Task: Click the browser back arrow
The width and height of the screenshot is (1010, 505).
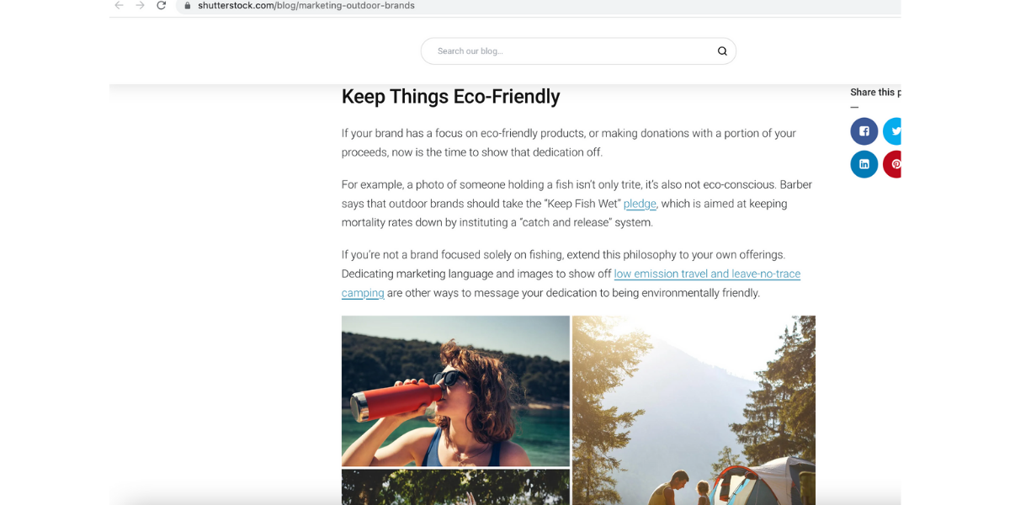Action: tap(119, 5)
